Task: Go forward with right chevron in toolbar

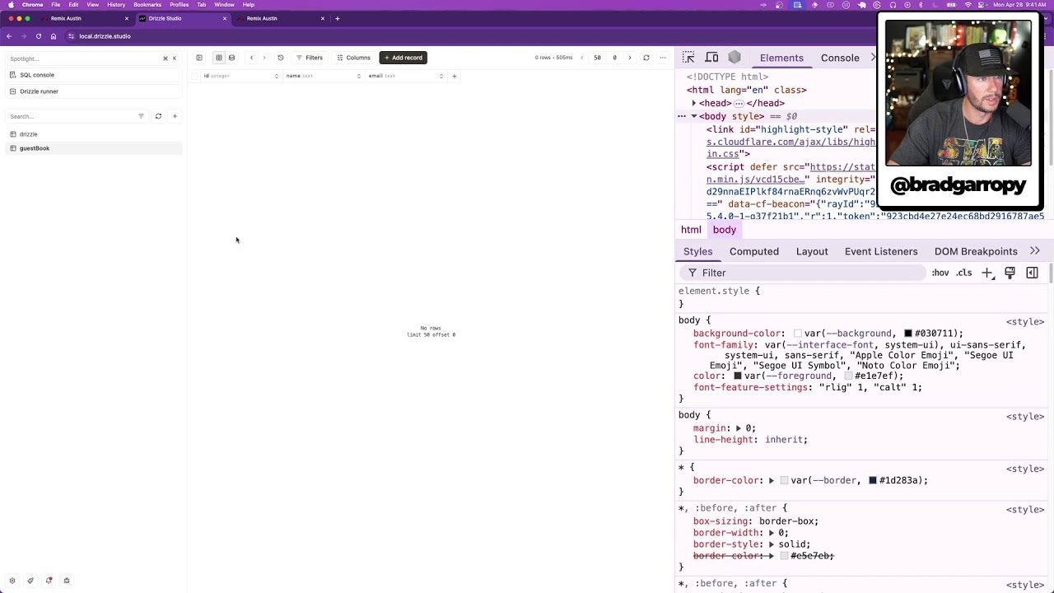Action: pyautogui.click(x=264, y=58)
